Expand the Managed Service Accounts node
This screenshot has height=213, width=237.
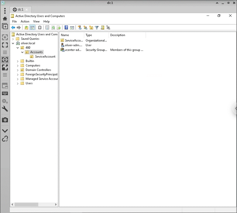coord(18,79)
